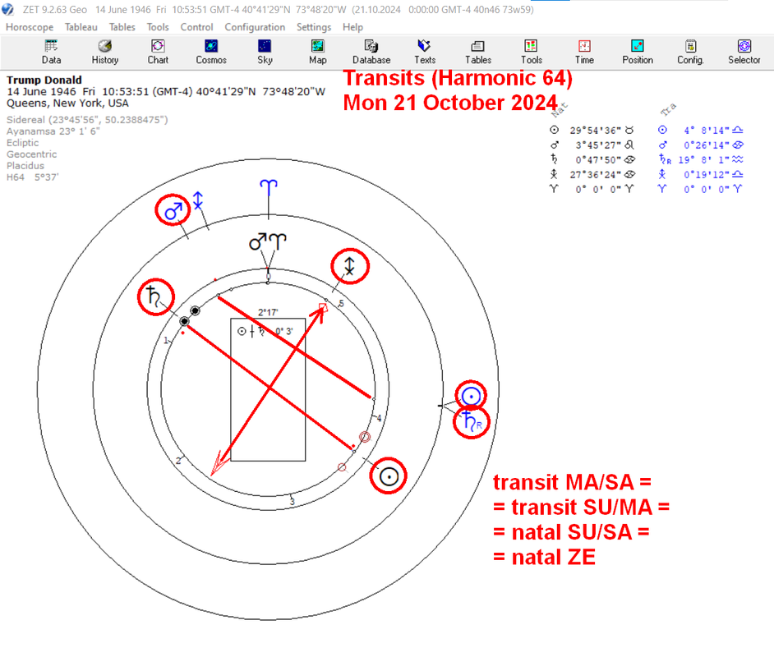774x657 pixels.
Task: Click the blue transit Sun glyph on chart
Action: pyautogui.click(x=471, y=396)
